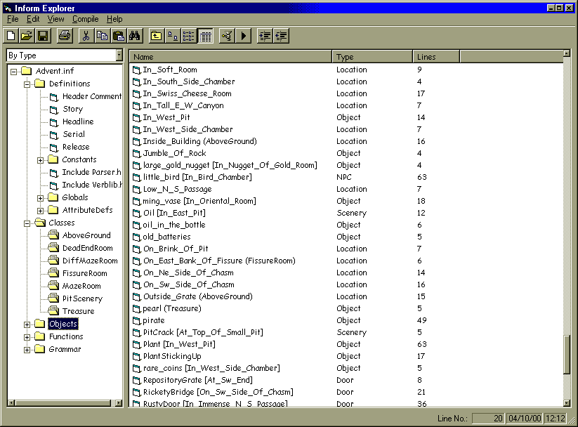Click the Lines column header

tap(435, 57)
